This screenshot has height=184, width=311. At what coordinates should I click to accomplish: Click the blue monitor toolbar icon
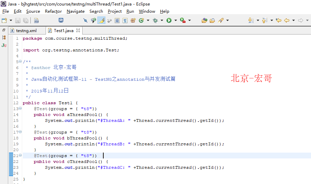pyautogui.click(x=61, y=20)
